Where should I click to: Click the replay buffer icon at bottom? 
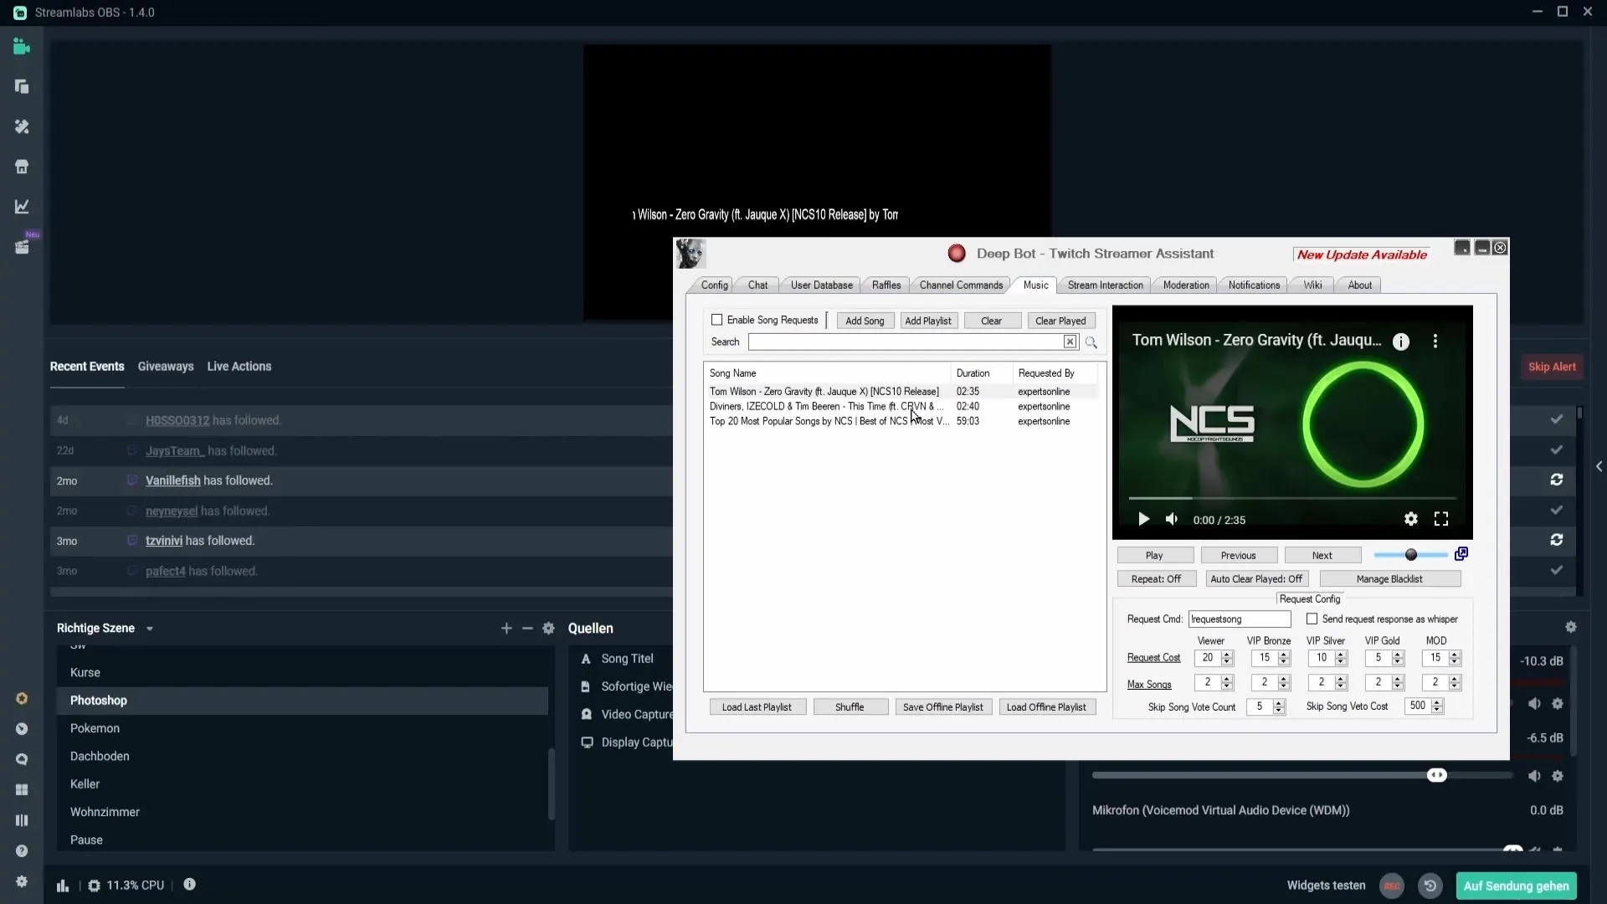1430,886
